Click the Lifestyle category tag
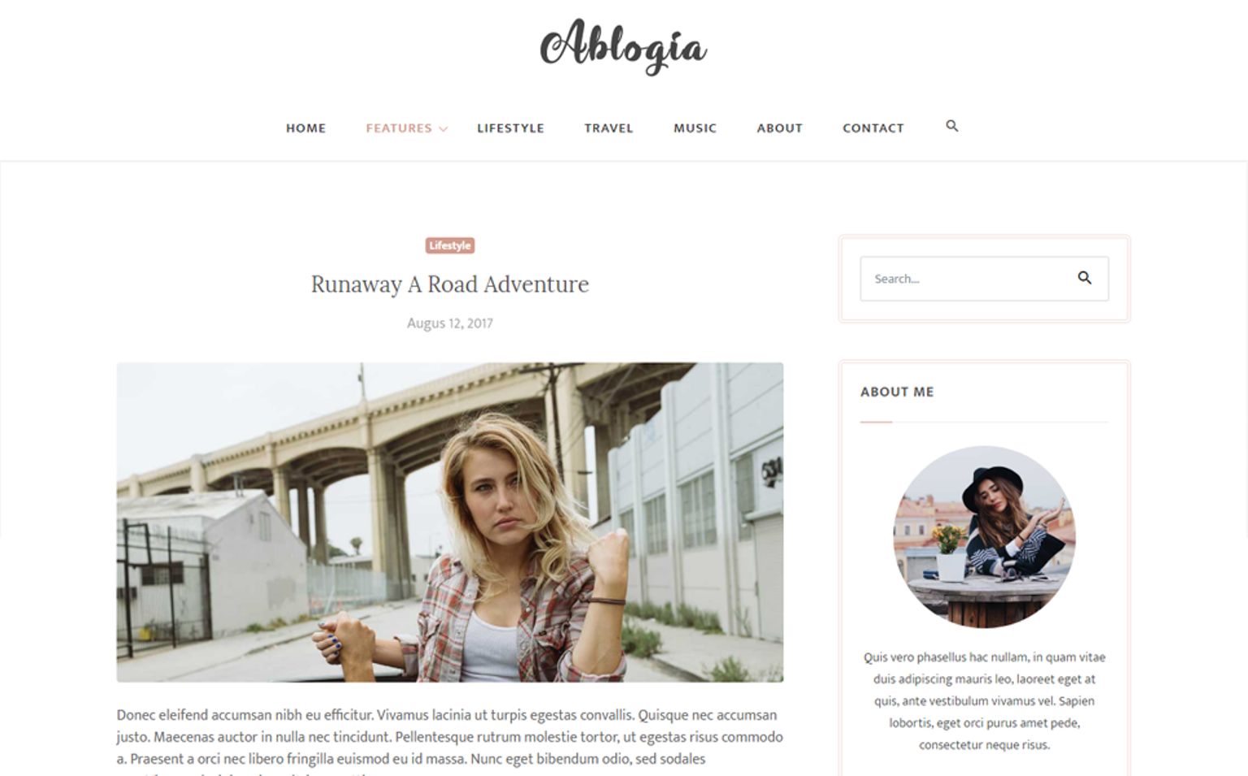Viewport: 1248px width, 776px height. point(449,245)
